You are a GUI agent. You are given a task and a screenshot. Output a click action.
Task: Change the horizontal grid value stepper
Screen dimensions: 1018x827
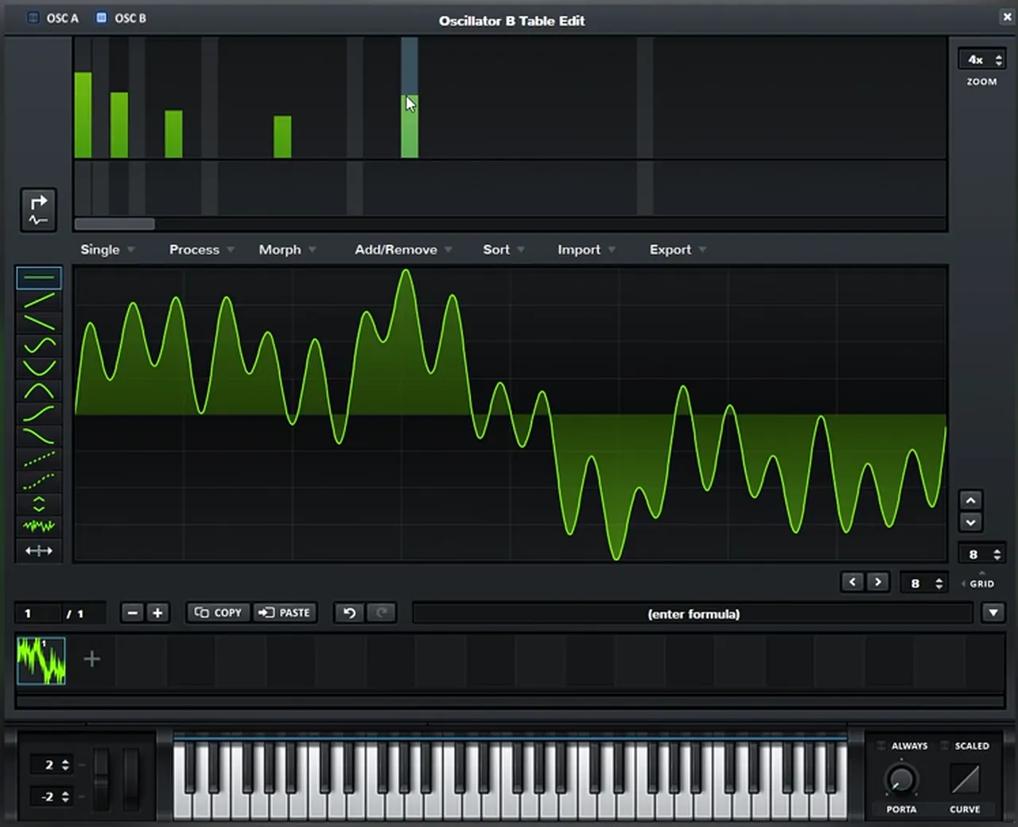925,583
